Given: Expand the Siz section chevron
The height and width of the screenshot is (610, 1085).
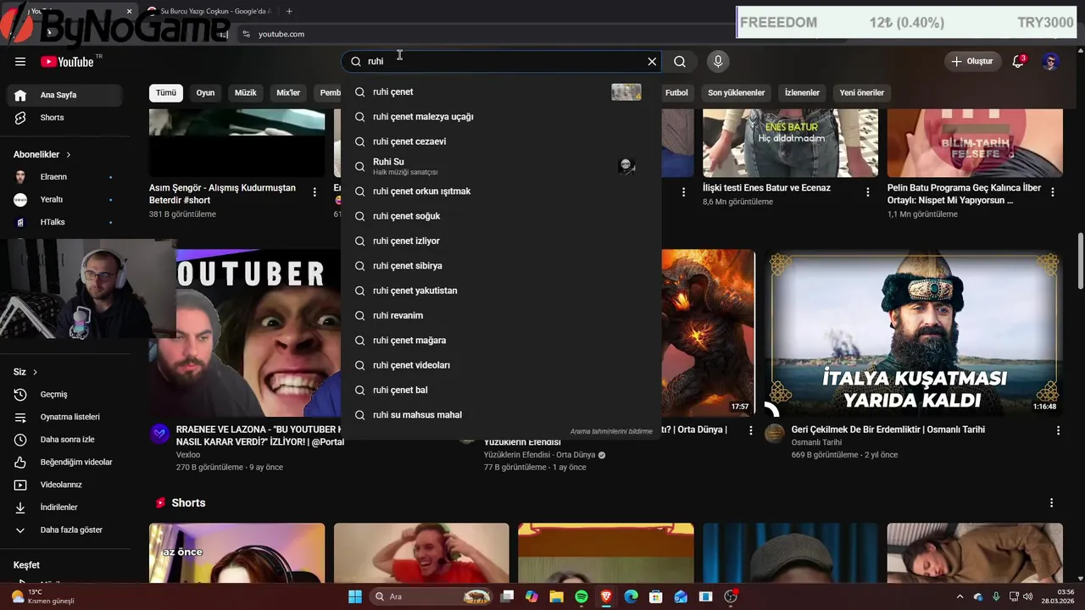Looking at the screenshot, I should point(35,372).
